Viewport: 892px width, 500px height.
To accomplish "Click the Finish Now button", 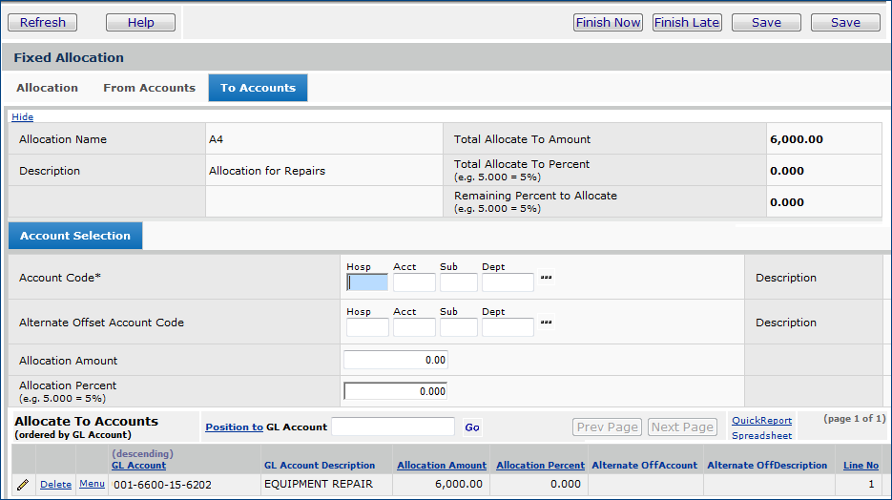I will point(608,23).
